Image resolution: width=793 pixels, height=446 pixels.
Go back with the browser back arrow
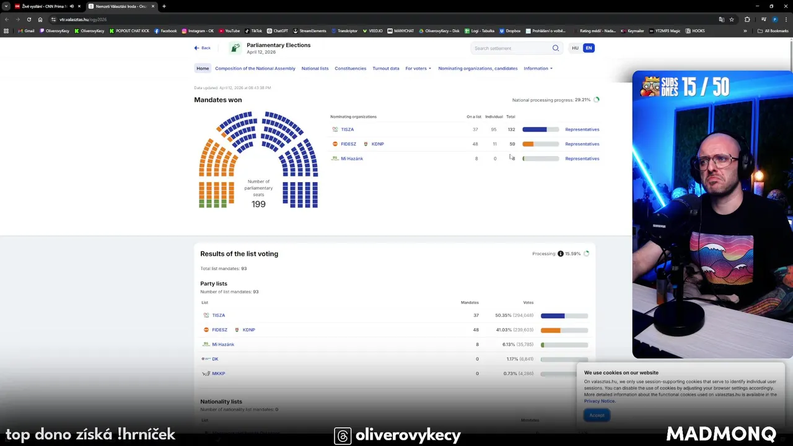7,19
